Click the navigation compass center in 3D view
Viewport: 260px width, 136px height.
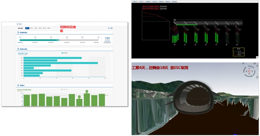(x=250, y=71)
